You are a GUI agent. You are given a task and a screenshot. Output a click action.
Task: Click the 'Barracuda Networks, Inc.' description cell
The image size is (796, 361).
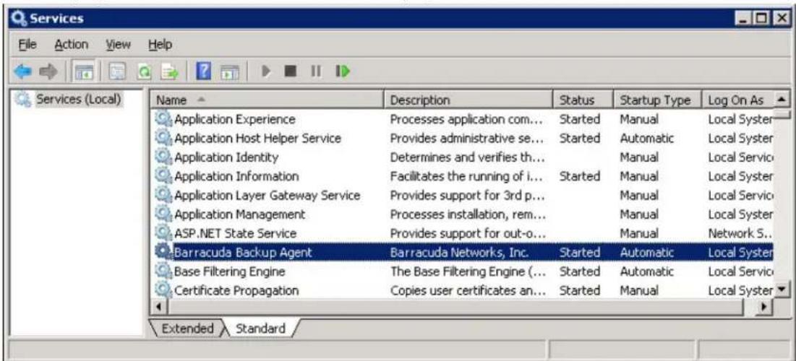point(460,252)
